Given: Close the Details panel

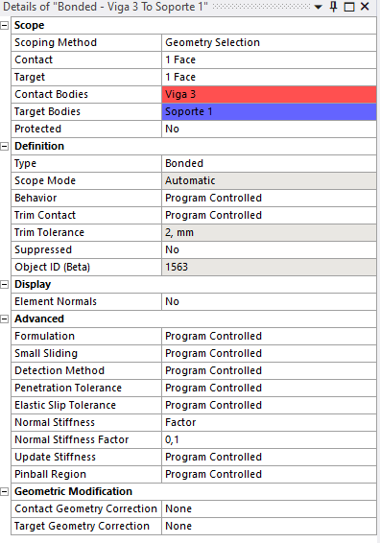Looking at the screenshot, I should 365,7.
